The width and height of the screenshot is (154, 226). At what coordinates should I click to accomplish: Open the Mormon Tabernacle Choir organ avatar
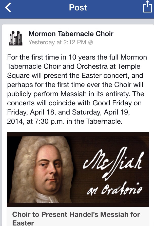coord(16,38)
